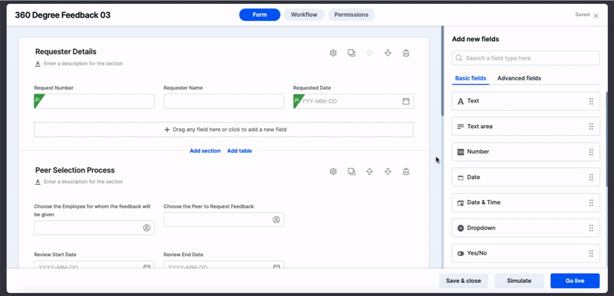The height and width of the screenshot is (296, 614).
Task: Add a Text field type
Action: (x=526, y=101)
